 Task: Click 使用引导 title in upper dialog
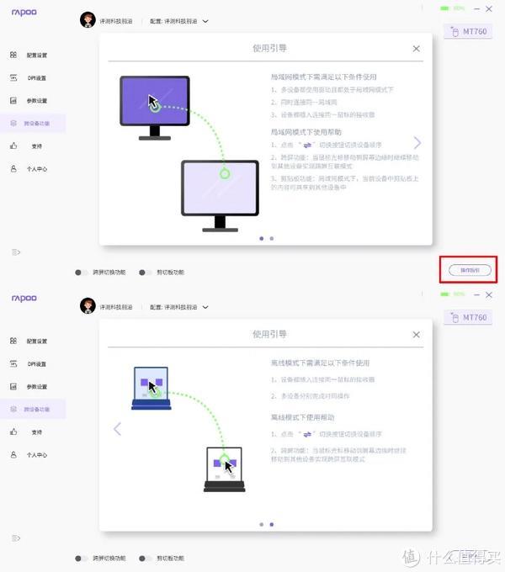pos(269,48)
